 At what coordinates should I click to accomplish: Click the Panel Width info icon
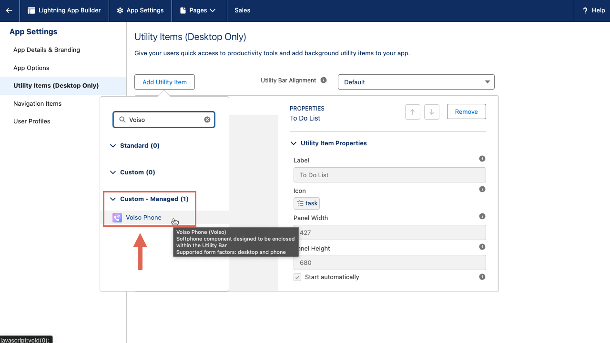coord(482,216)
